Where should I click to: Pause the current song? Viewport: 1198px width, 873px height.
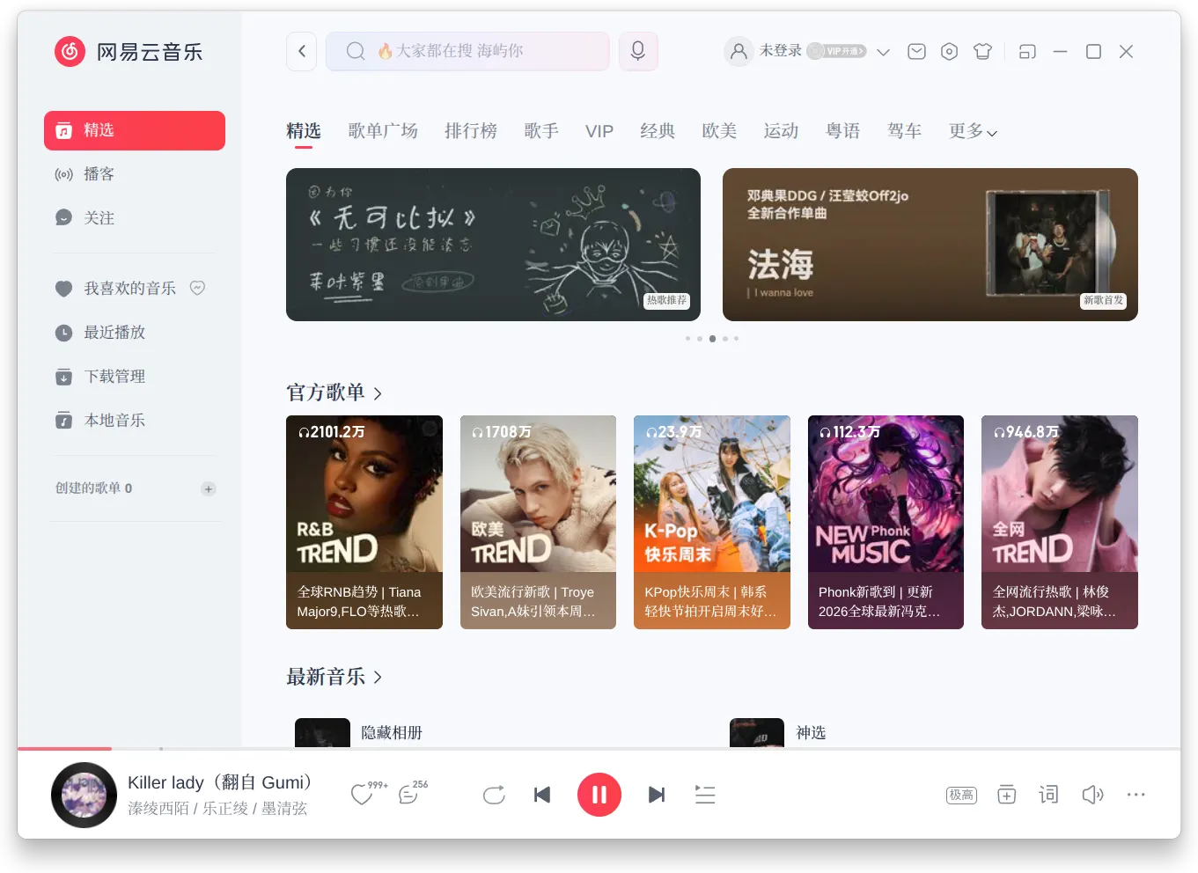point(599,795)
